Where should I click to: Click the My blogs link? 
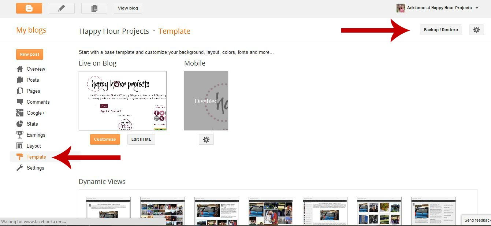click(31, 30)
